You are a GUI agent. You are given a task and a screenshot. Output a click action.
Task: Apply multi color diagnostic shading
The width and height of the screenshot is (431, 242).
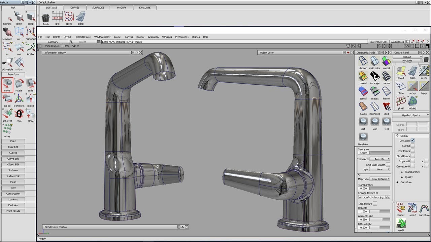point(374,62)
